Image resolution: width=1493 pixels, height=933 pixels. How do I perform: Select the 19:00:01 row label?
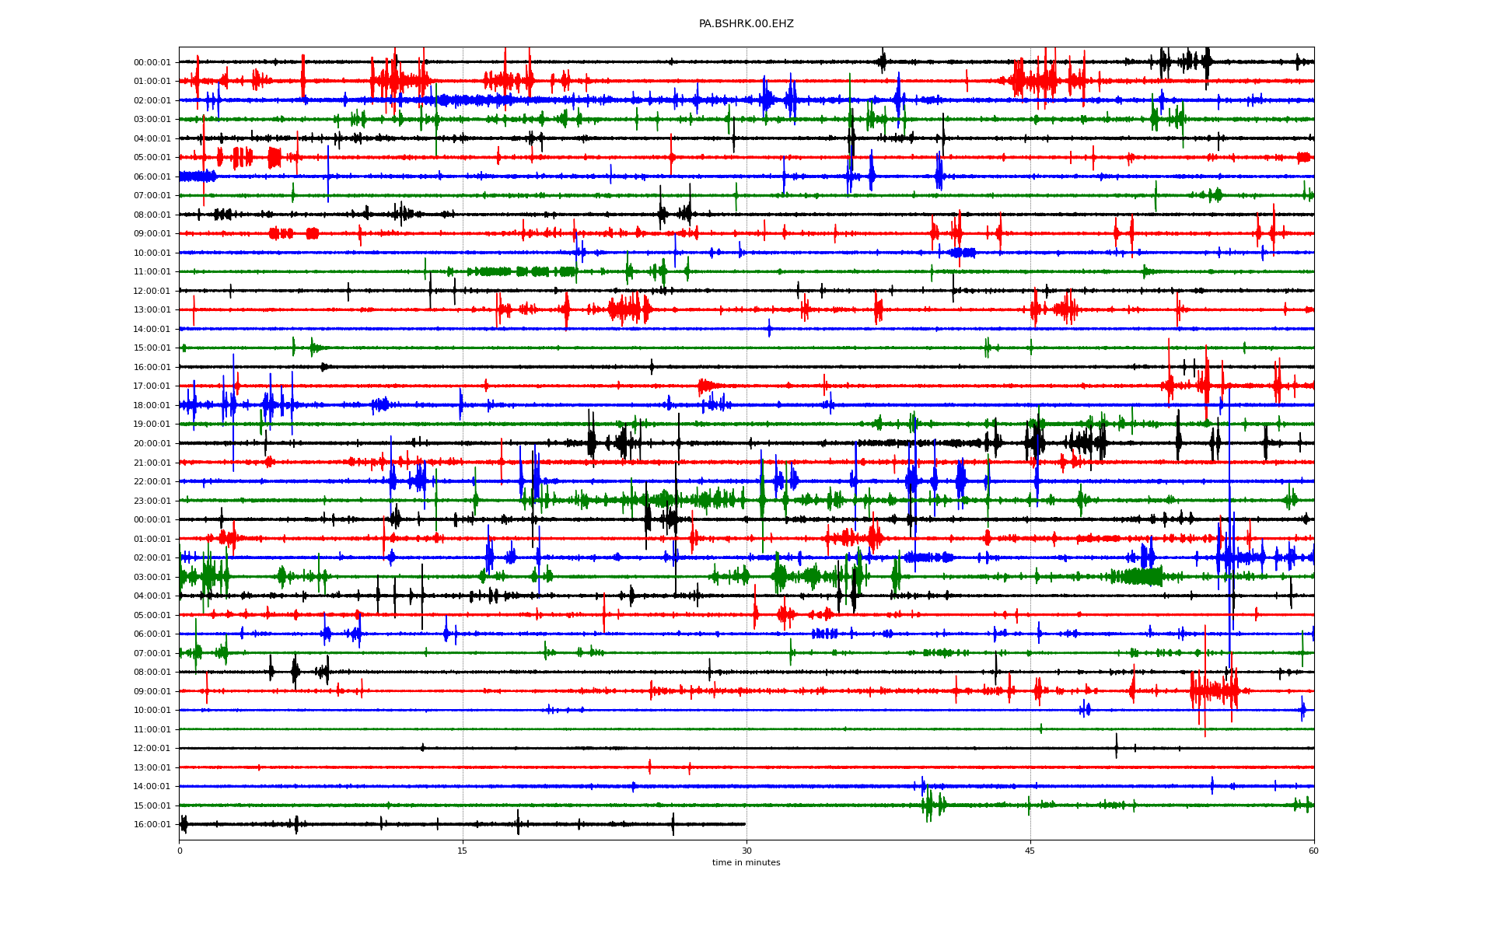tap(152, 425)
